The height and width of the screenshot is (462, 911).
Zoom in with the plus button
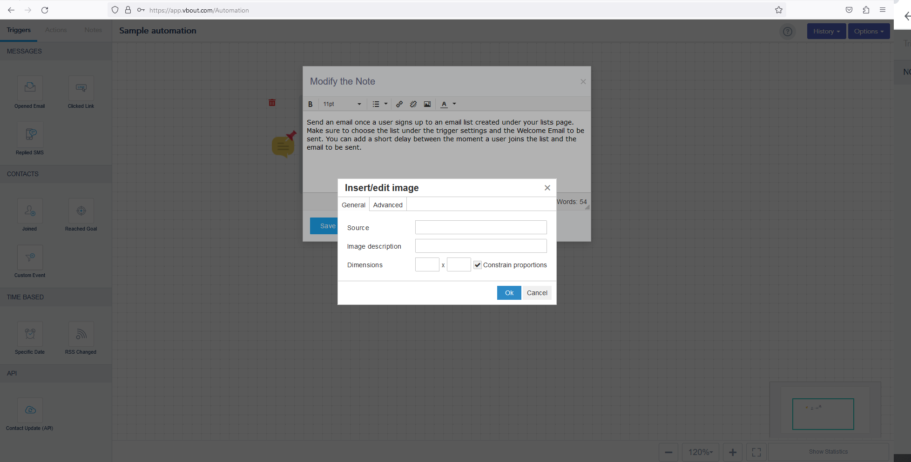(x=733, y=452)
